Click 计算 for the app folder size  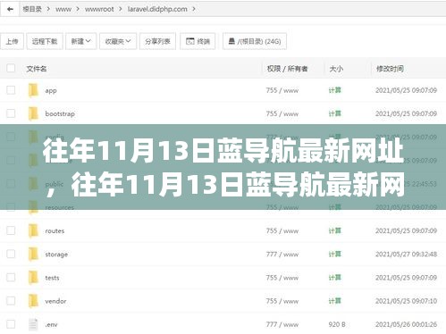coord(335,90)
